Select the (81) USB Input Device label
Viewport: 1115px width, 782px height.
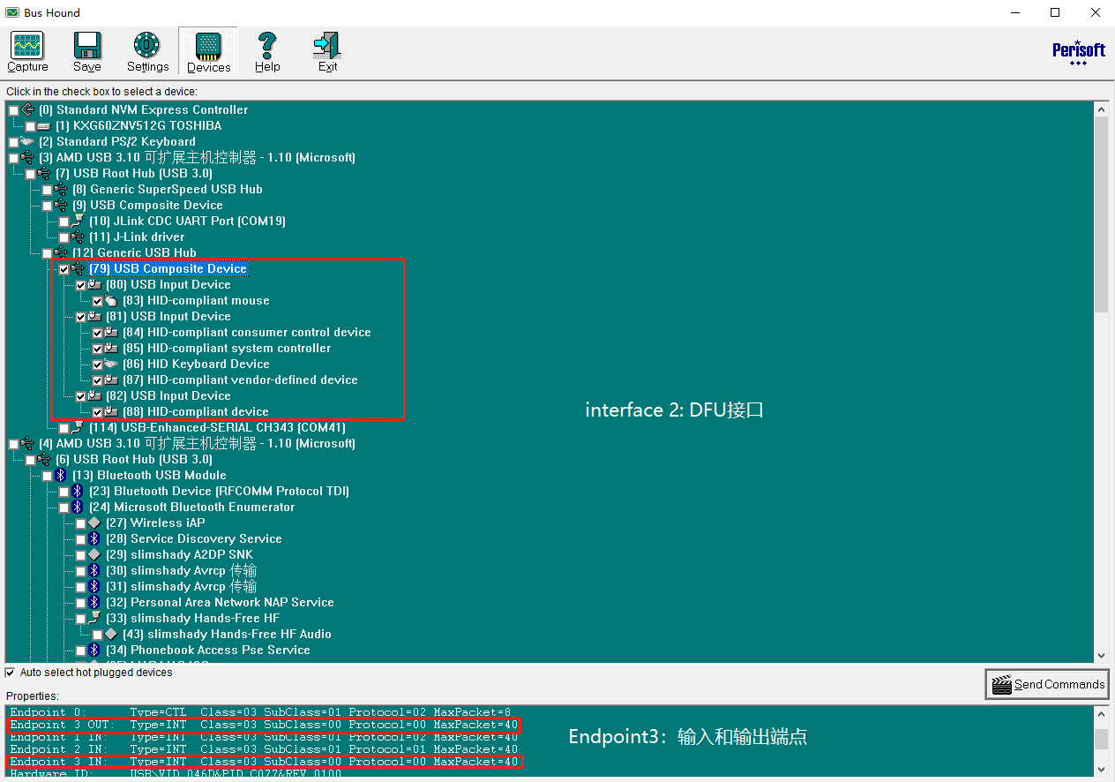point(168,316)
